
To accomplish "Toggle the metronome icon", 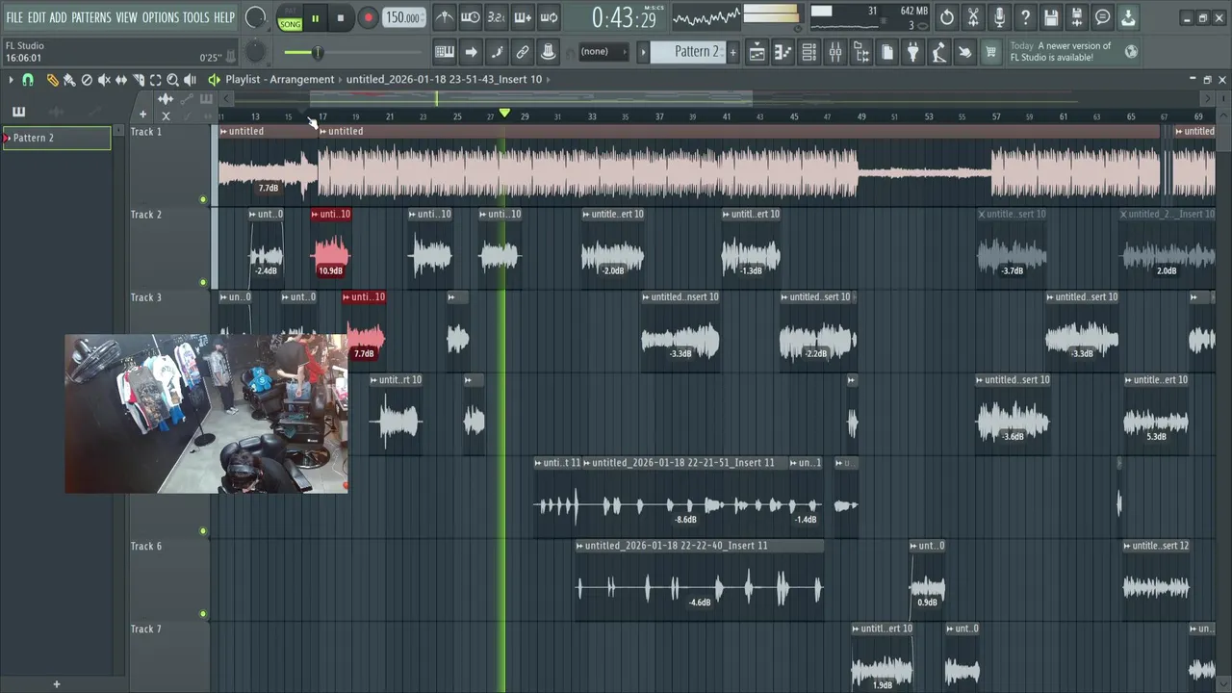I will (x=445, y=17).
